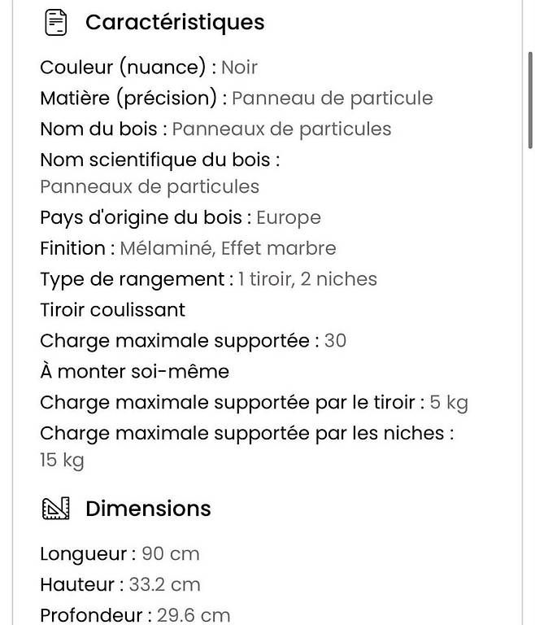The width and height of the screenshot is (535, 625).
Task: Click Longueur value 90 cm
Action: (x=171, y=554)
